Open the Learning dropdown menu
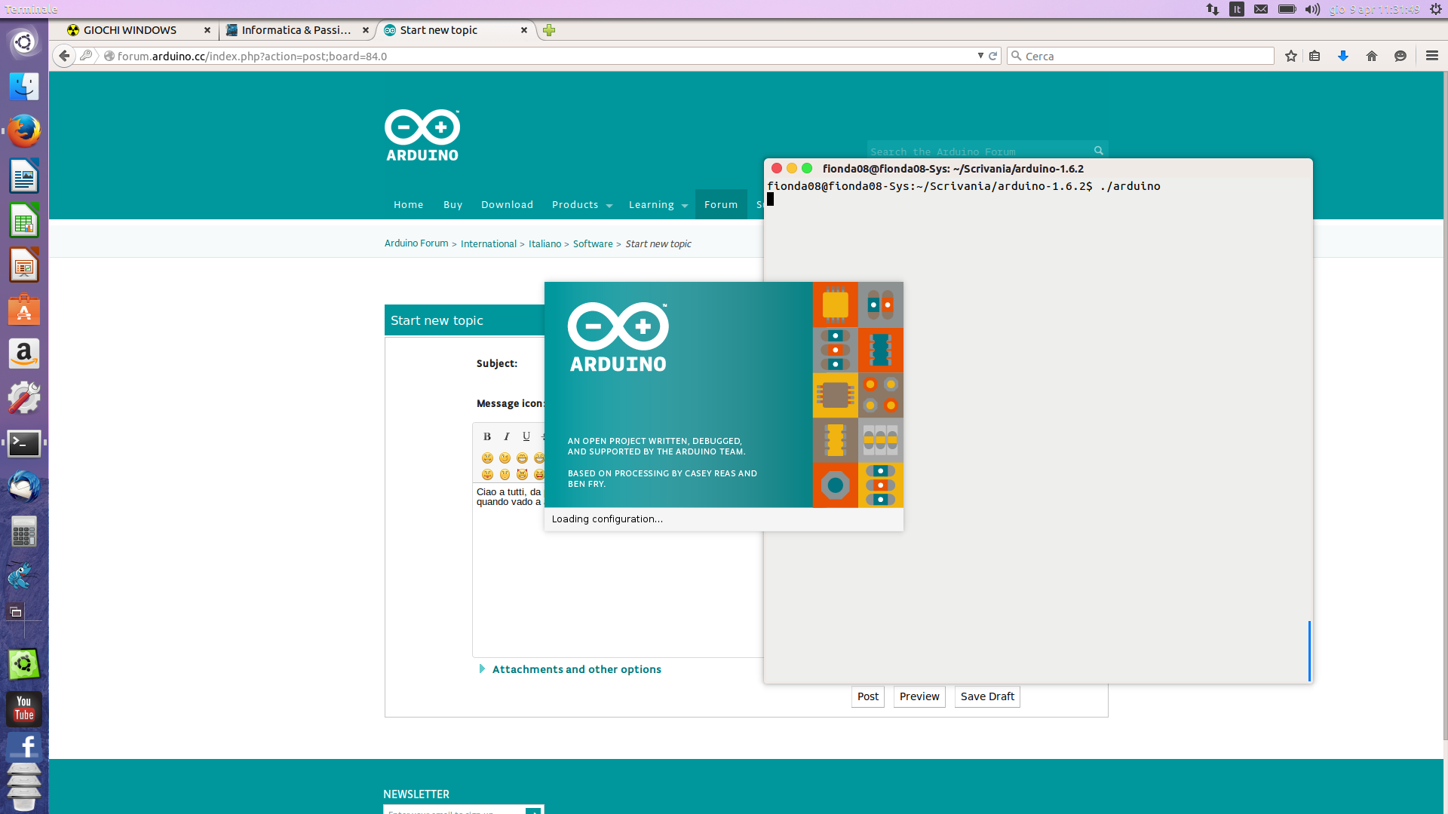 pyautogui.click(x=652, y=204)
